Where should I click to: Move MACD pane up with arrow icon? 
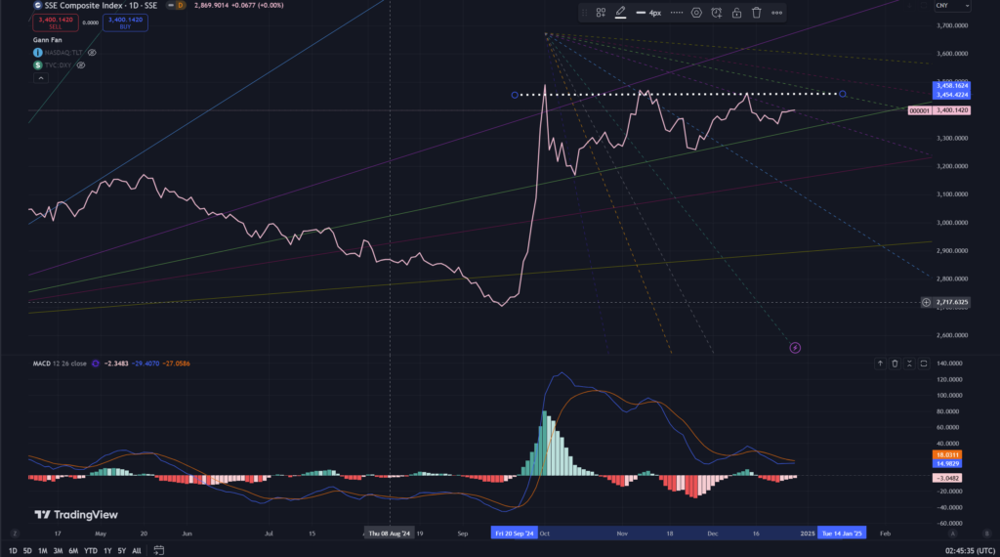(880, 364)
